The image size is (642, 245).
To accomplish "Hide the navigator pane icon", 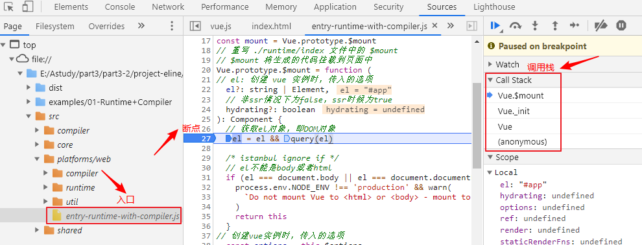I will click(x=195, y=26).
